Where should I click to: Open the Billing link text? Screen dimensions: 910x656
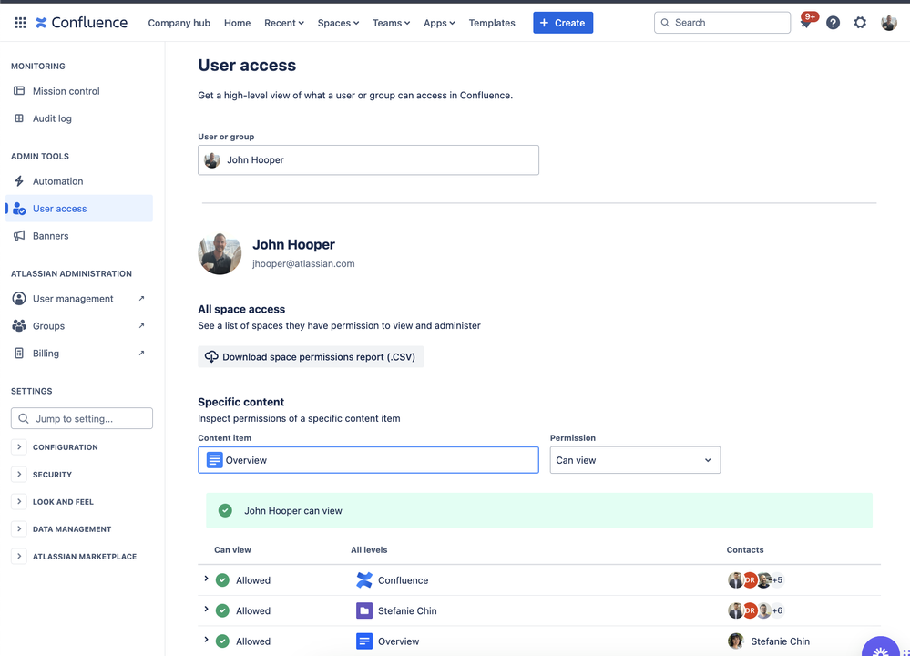click(46, 353)
